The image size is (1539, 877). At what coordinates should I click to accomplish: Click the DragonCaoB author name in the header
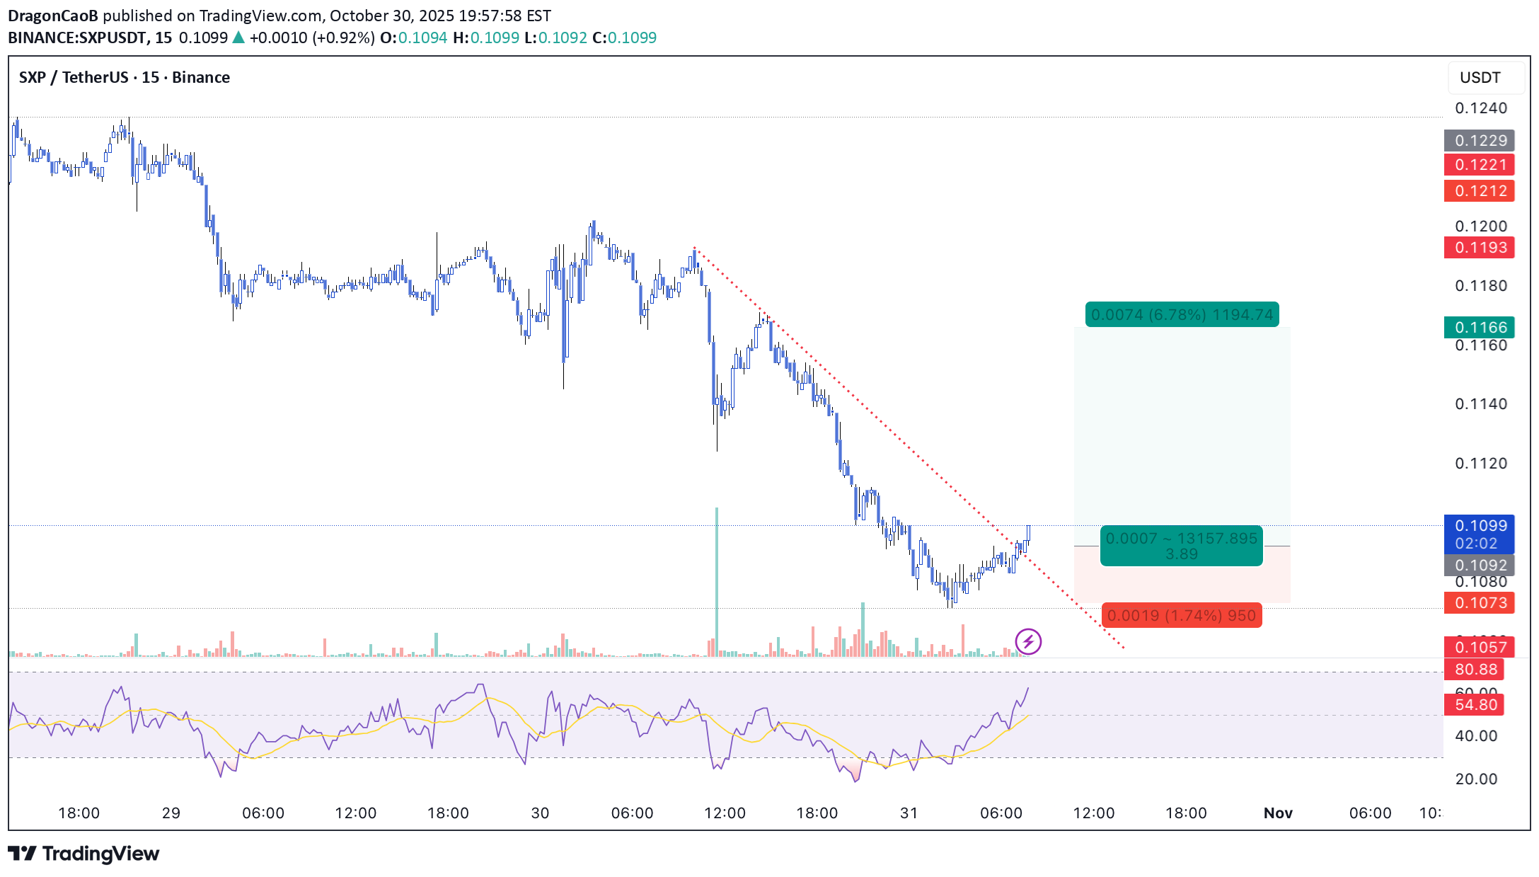(x=53, y=16)
